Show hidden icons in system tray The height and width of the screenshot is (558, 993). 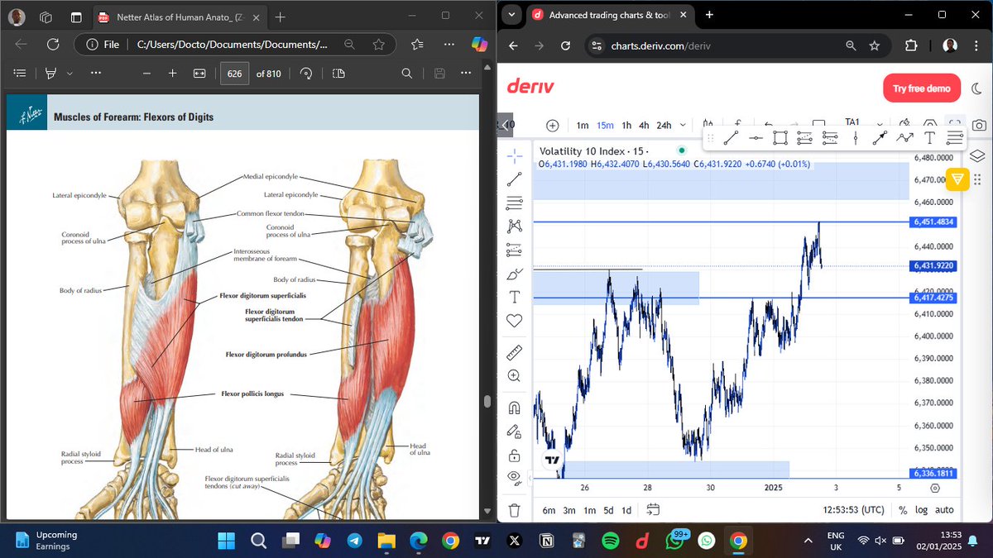(x=808, y=541)
